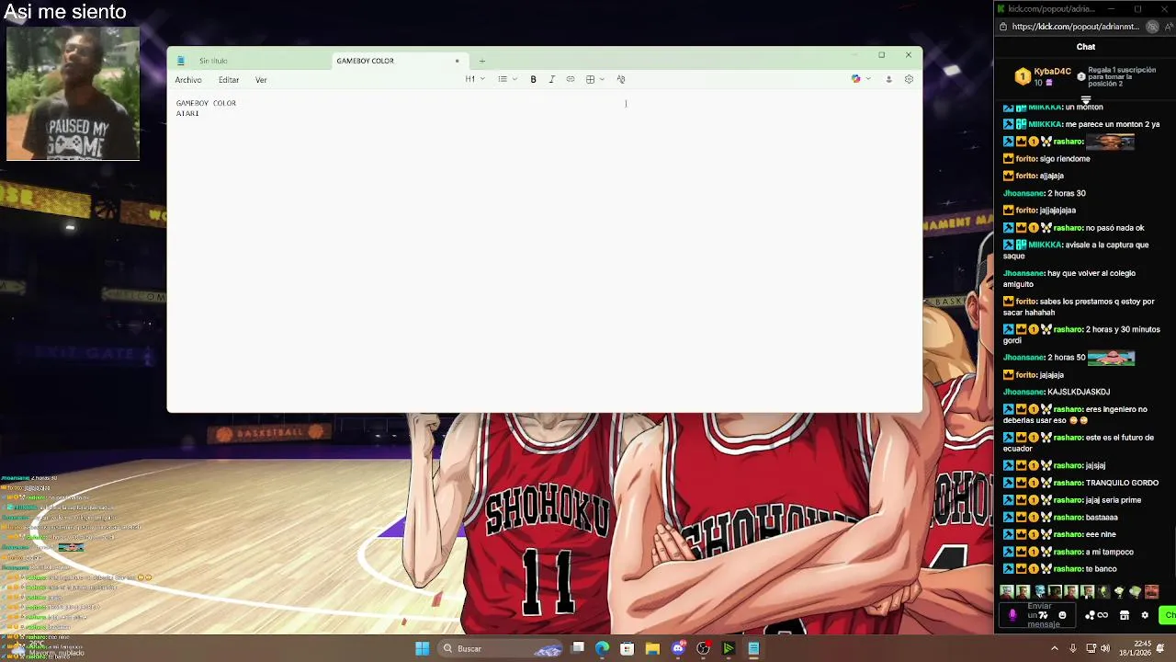
Task: Open the Notepad account profile icon
Action: tap(888, 79)
